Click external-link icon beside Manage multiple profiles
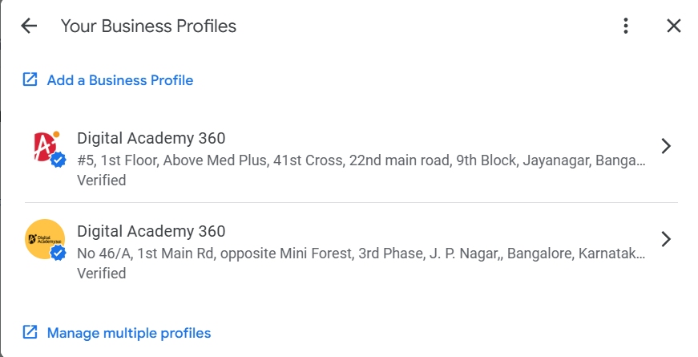698x357 pixels. point(30,332)
